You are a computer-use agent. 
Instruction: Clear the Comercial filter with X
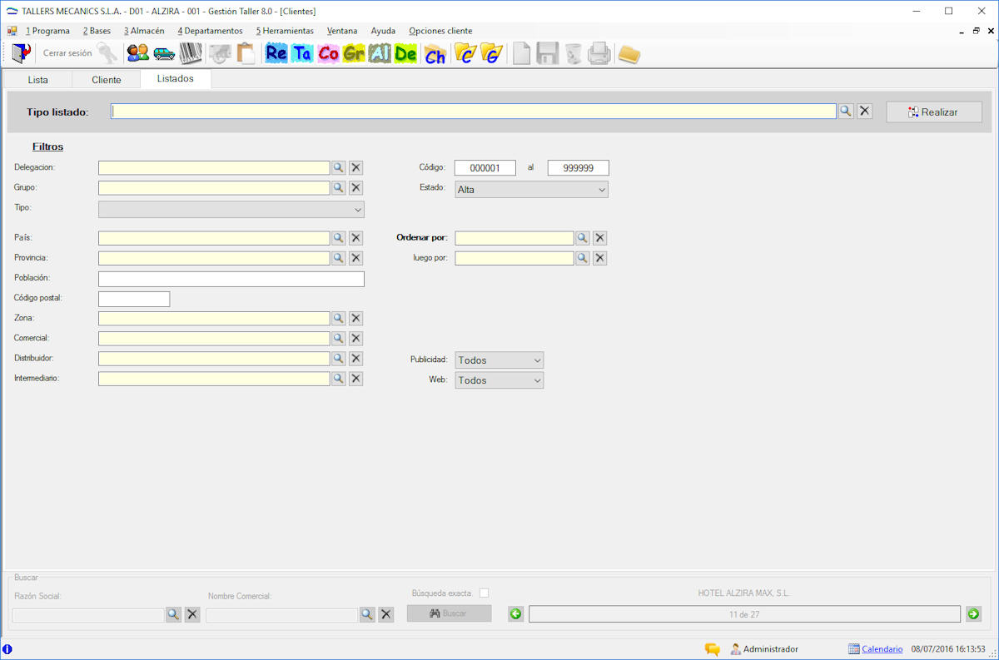(356, 338)
